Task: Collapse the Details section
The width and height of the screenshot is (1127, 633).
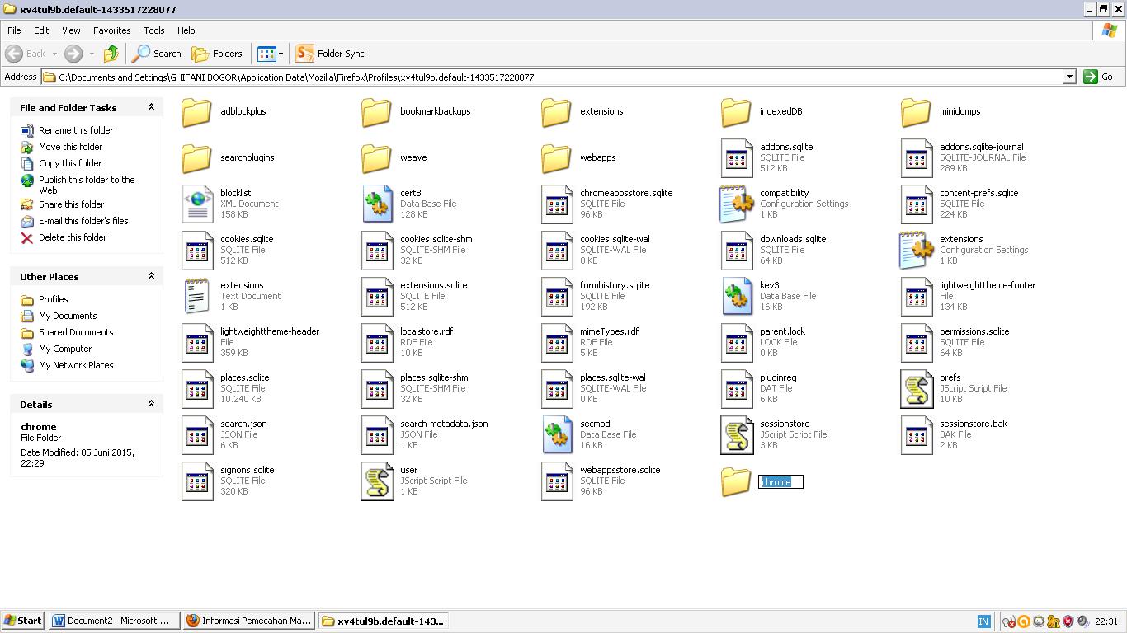Action: pos(151,404)
